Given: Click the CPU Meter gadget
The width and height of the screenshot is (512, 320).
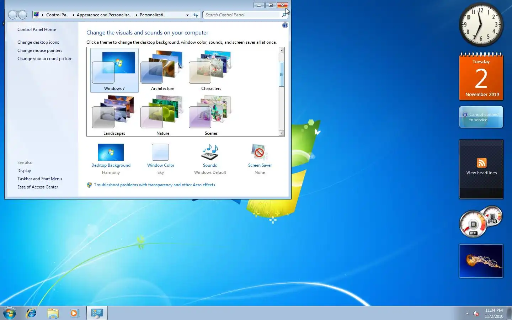Looking at the screenshot, I should tap(481, 222).
